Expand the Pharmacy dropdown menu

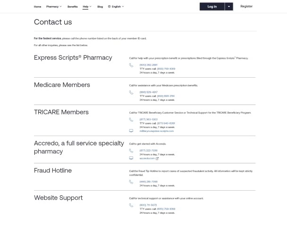[54, 7]
